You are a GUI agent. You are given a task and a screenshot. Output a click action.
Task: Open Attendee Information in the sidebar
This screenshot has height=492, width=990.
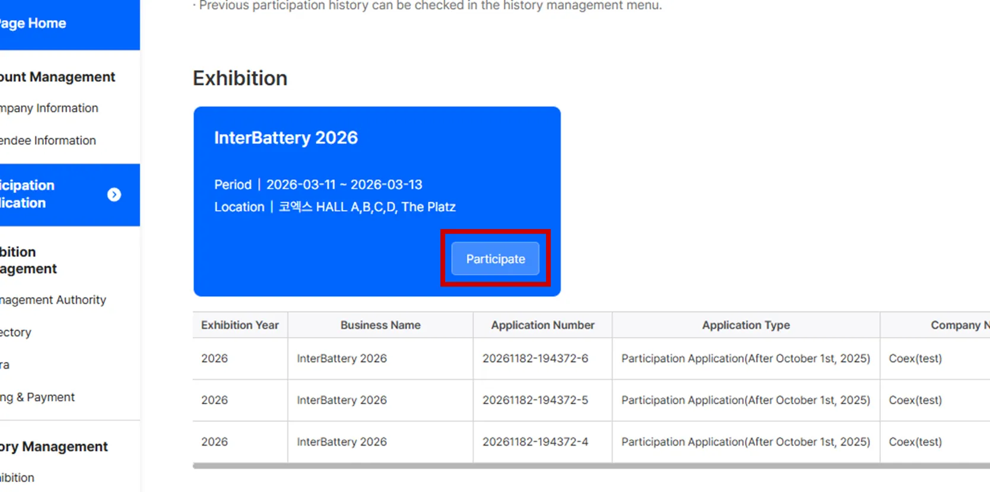pos(48,141)
